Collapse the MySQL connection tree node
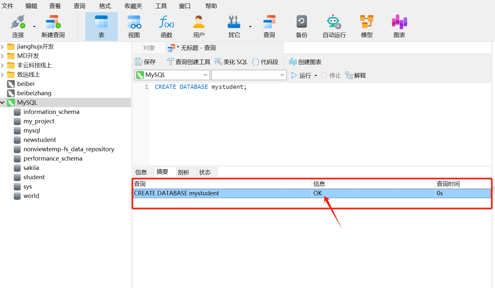 [x=3, y=103]
